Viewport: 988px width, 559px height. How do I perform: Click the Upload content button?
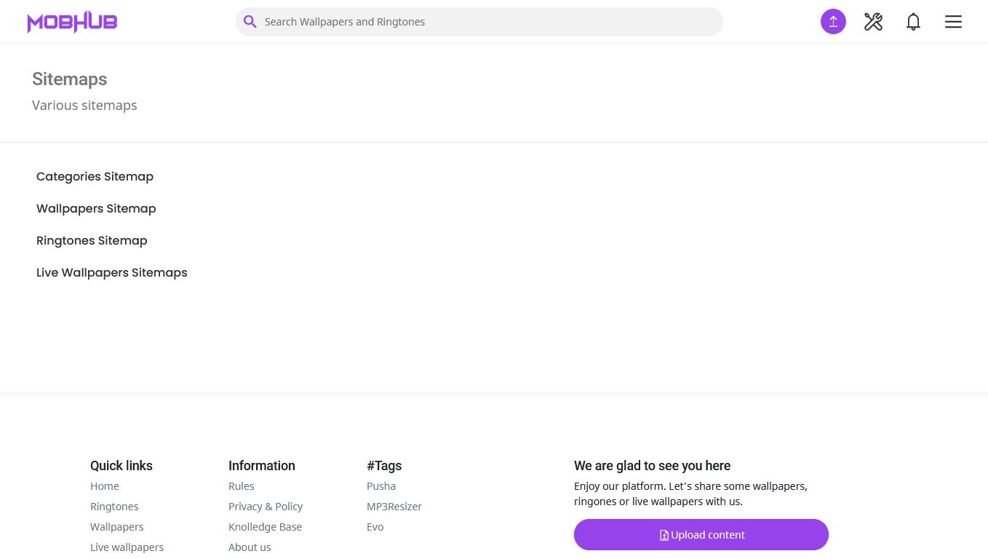click(x=701, y=535)
